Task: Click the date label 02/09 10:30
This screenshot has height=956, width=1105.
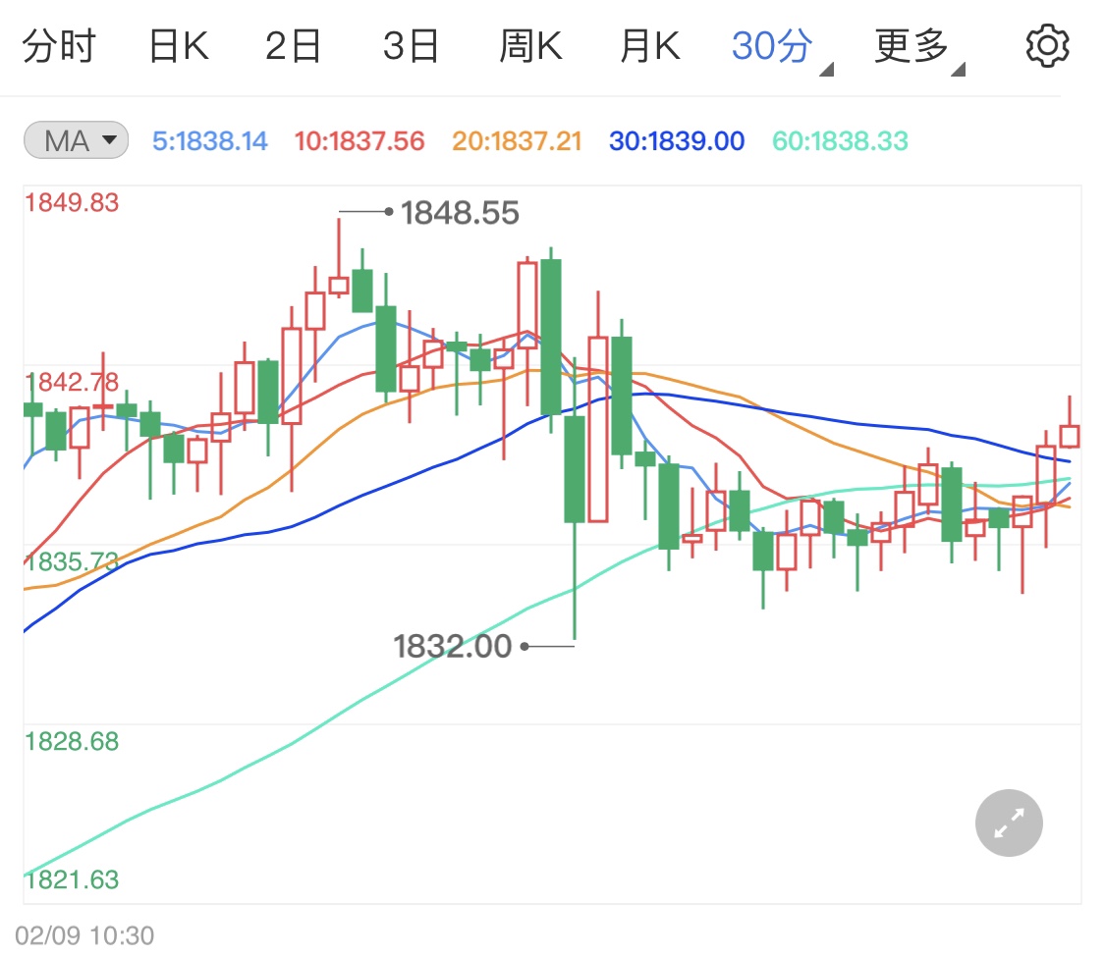Action: [84, 935]
